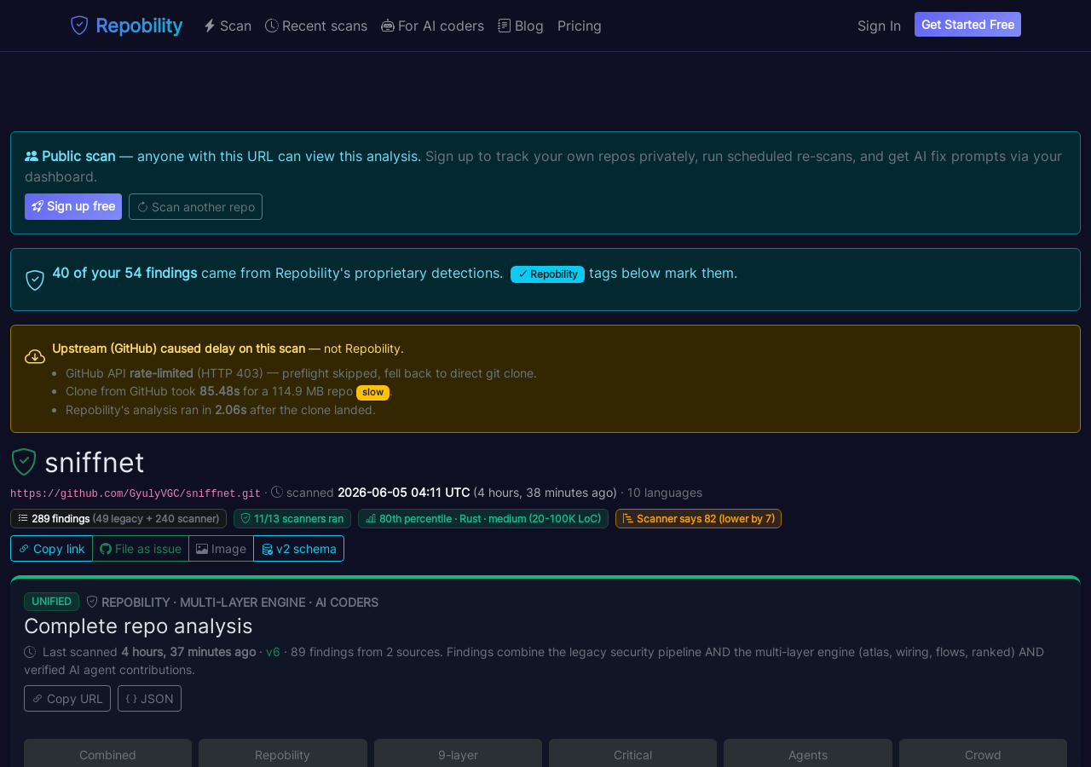Click the '10 languages' text
The height and width of the screenshot is (767, 1091).
coord(665,493)
